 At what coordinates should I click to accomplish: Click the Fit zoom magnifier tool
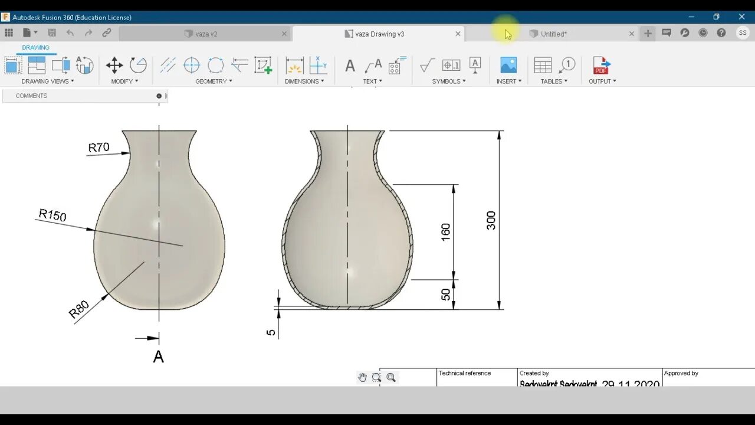(x=391, y=377)
